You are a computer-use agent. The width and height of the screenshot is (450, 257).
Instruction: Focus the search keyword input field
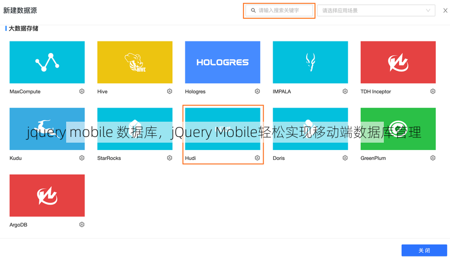(x=279, y=10)
